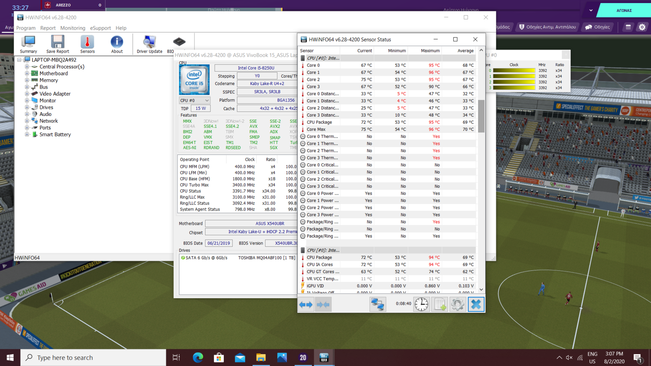
Task: Select Smart Battery in the tree
Action: pos(55,135)
